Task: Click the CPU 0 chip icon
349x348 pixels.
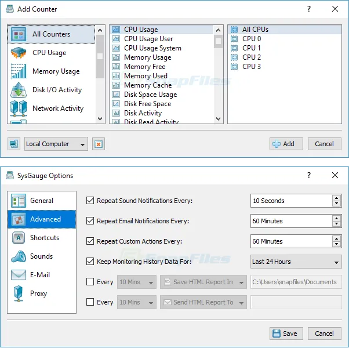Action: [x=234, y=39]
